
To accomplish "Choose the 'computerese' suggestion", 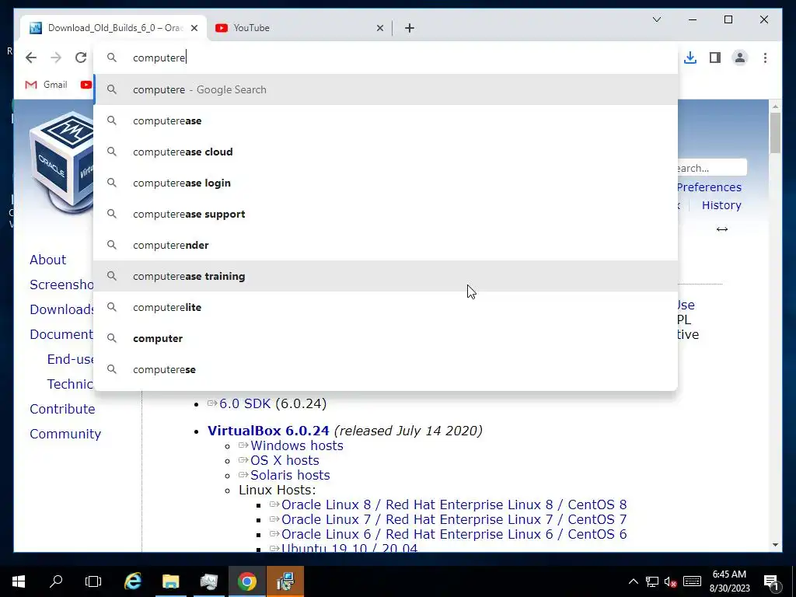I will [386, 369].
